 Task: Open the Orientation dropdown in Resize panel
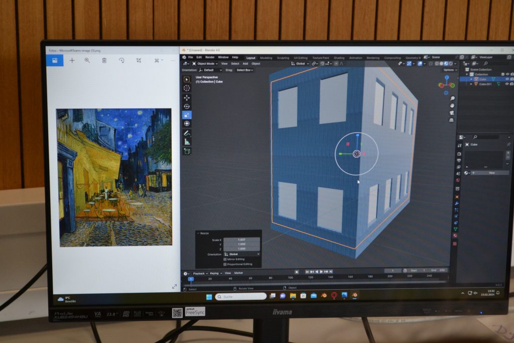tap(242, 254)
